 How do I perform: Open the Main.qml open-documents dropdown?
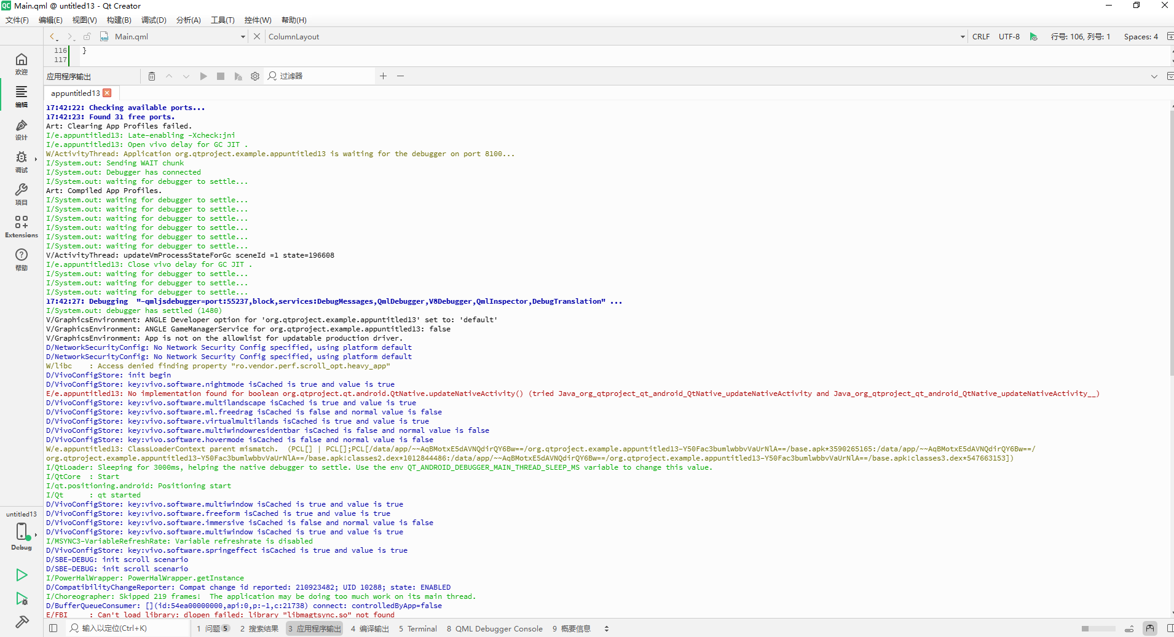[243, 37]
